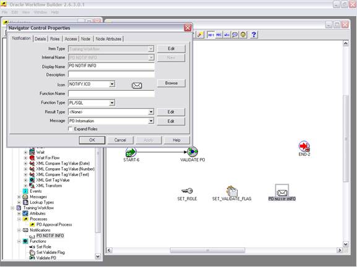Viewport: 357px width, 267px height.
Task: Click the Help button in the dialog
Action: (177, 140)
